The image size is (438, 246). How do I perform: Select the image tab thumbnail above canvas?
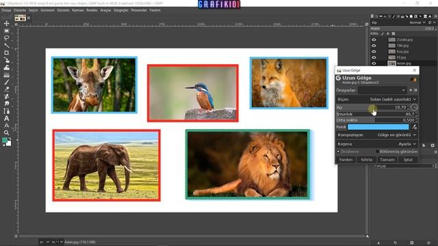click(x=20, y=18)
